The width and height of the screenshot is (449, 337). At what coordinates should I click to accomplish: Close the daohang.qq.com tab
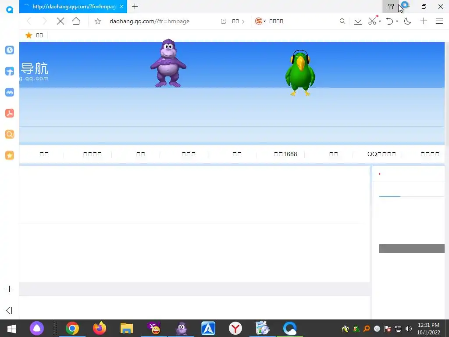121,6
